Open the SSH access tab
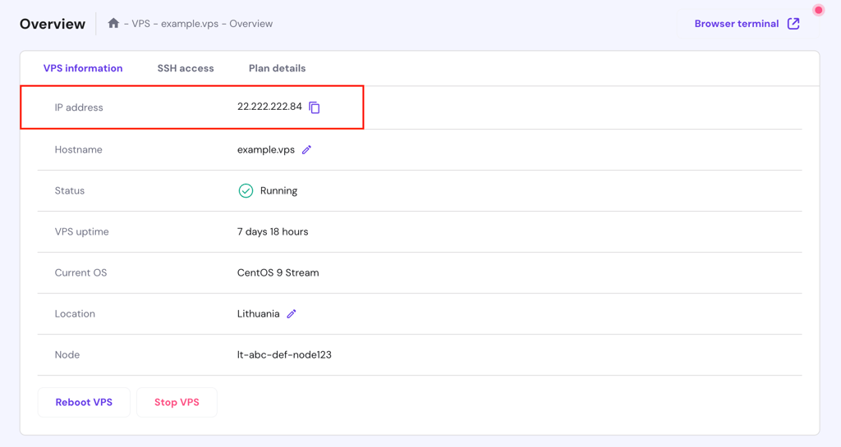 click(x=186, y=69)
